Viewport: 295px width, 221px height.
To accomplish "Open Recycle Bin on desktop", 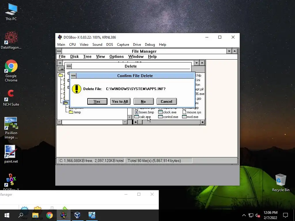I will pos(281,183).
